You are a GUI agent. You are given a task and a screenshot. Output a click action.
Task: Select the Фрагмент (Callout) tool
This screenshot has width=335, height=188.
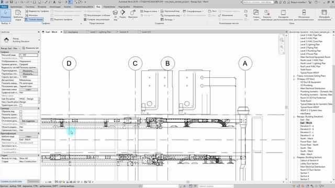[x=133, y=14]
